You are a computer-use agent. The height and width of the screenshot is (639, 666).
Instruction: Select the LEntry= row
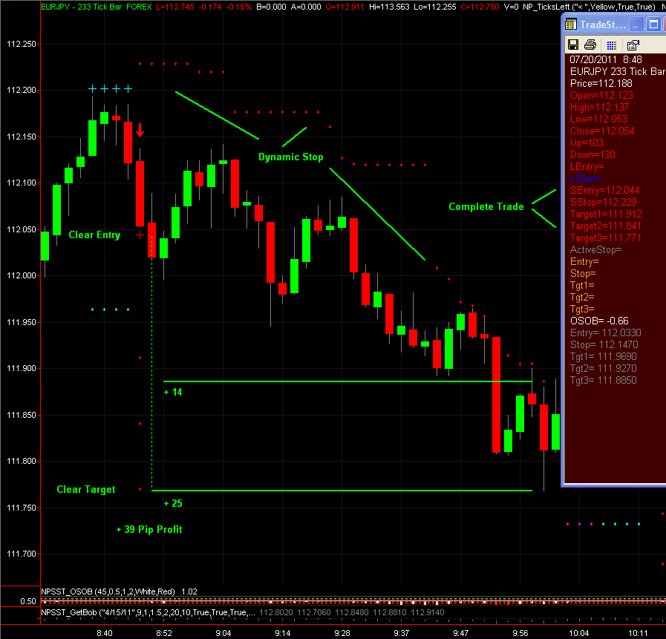tap(587, 166)
